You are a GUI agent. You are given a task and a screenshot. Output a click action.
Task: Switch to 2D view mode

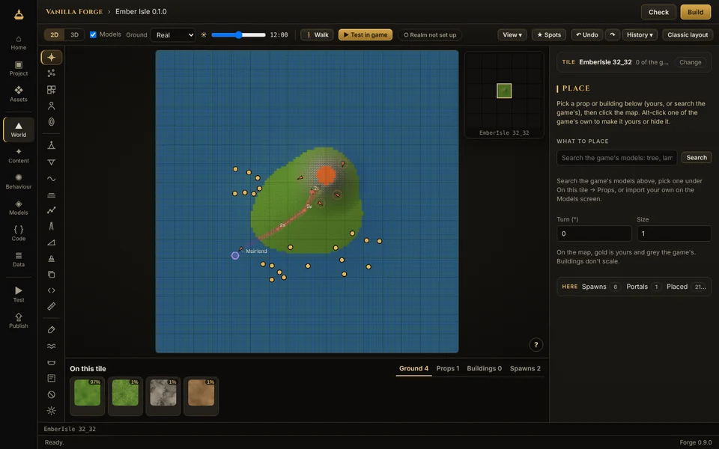55,35
